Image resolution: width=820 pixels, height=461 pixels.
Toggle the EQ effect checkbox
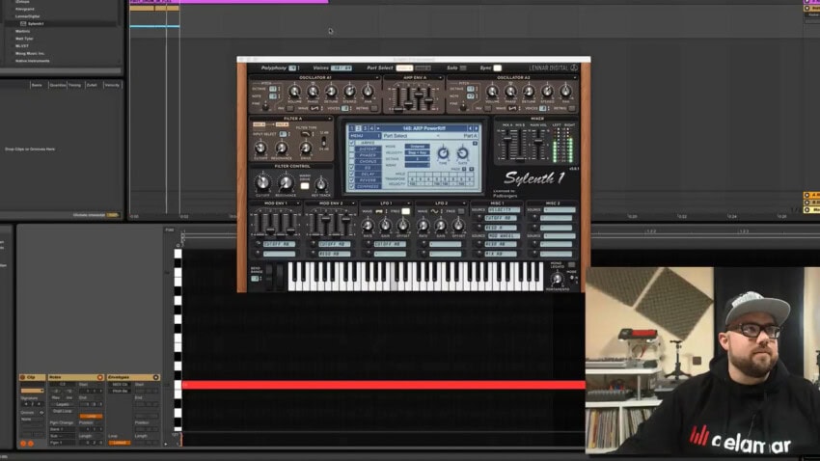[352, 168]
